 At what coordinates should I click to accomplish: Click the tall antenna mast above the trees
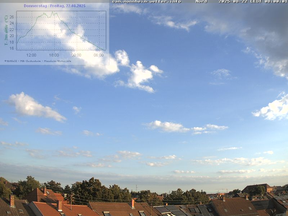[136, 188]
